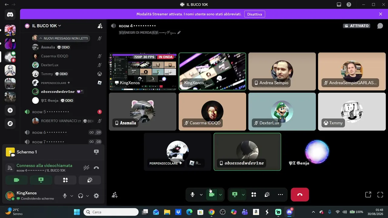Screen dimensions: 388x218
Task: Click Disattiva to disable Streamer mode
Action: coord(255,14)
